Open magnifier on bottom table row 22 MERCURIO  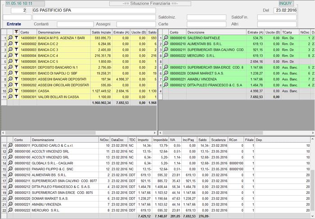10,210
